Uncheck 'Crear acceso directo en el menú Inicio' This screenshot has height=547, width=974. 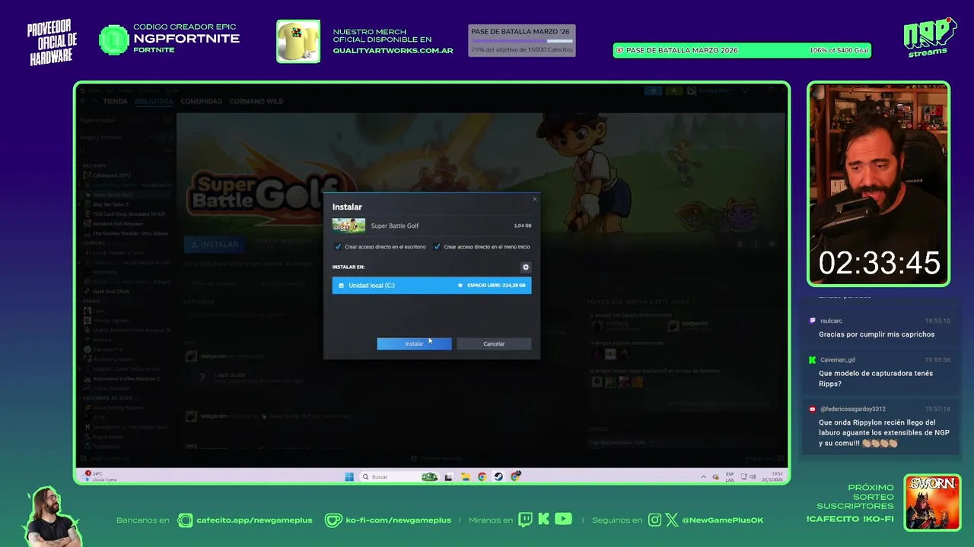[x=437, y=247]
